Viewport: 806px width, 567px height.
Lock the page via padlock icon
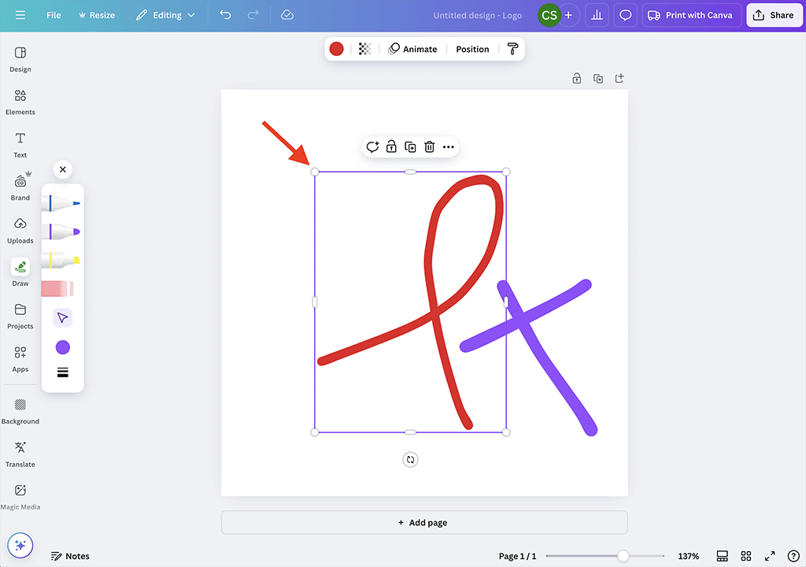(x=577, y=78)
